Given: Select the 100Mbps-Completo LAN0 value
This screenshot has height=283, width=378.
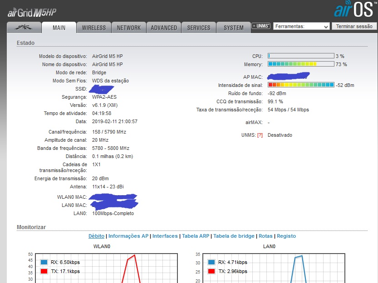Looking at the screenshot, I should pyautogui.click(x=113, y=213).
